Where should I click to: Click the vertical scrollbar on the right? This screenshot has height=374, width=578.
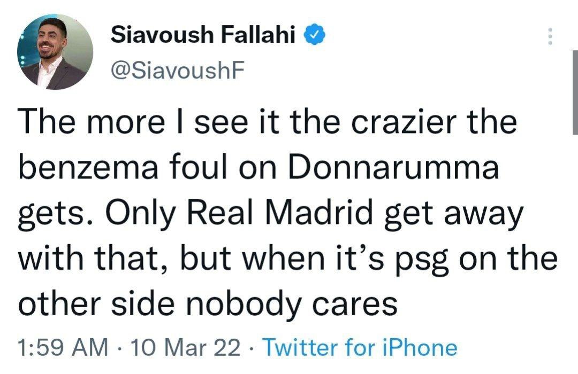tap(575, 91)
